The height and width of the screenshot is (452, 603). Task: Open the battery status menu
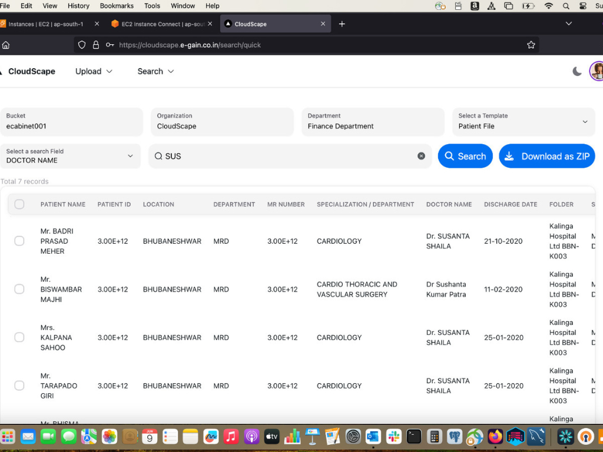528,6
